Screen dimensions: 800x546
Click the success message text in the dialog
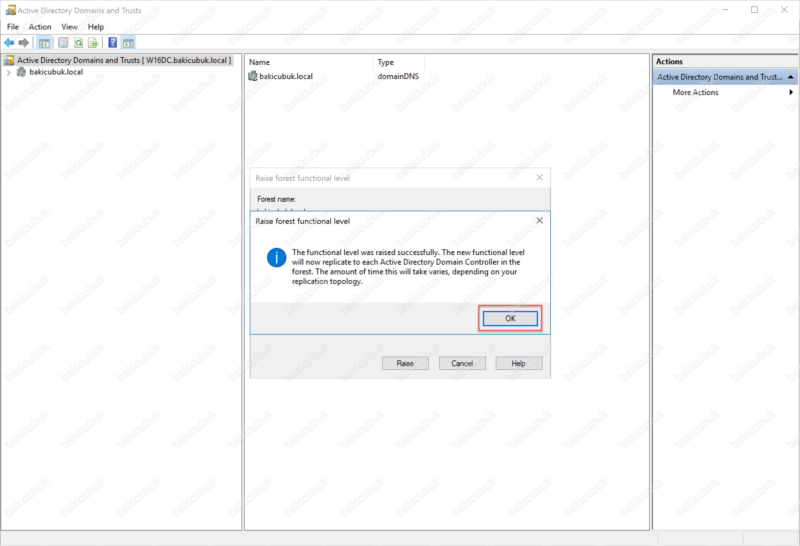pyautogui.click(x=408, y=267)
